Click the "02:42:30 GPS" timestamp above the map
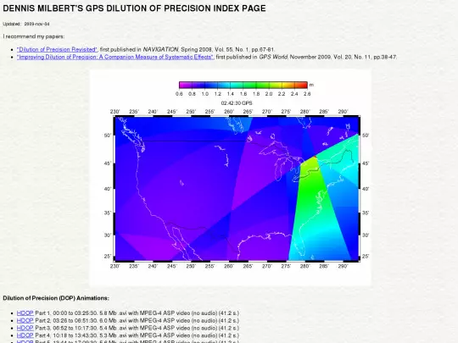 [237, 103]
